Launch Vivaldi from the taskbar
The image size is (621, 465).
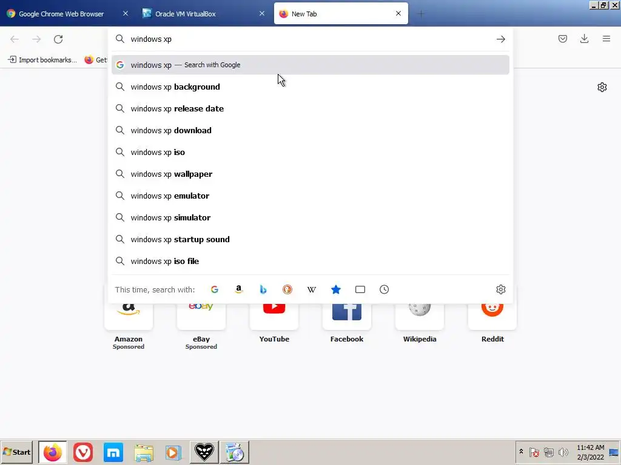[x=83, y=452]
